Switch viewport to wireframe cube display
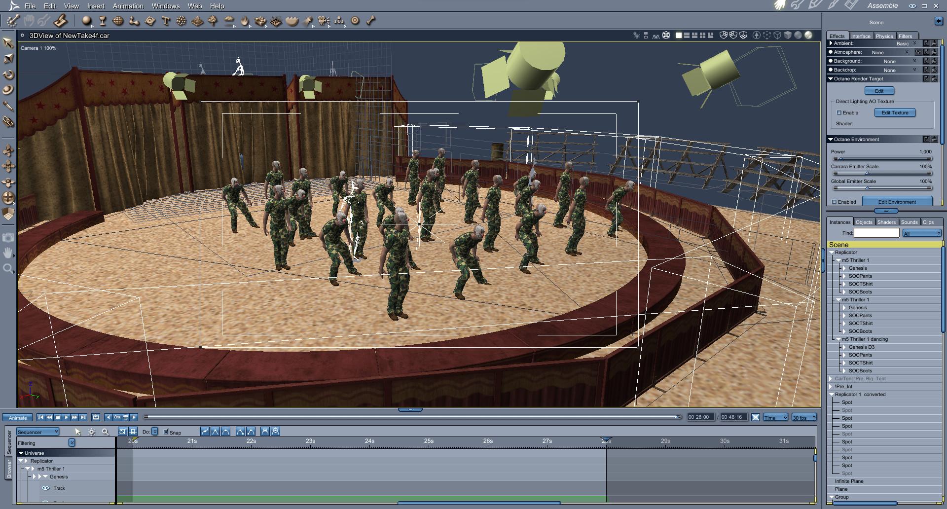The height and width of the screenshot is (509, 947). click(x=777, y=35)
